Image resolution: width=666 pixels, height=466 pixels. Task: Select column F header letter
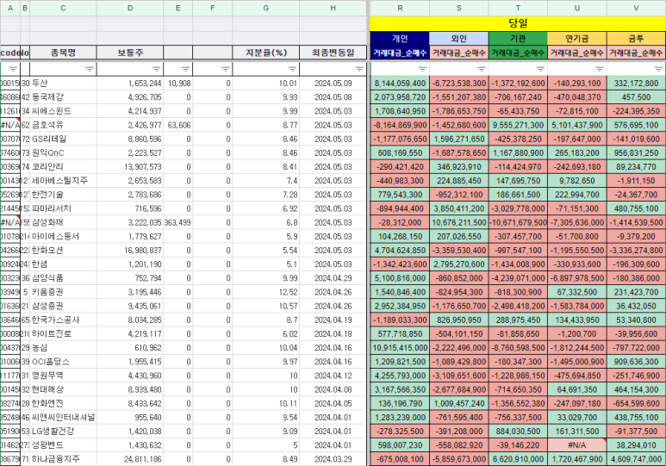(x=212, y=8)
